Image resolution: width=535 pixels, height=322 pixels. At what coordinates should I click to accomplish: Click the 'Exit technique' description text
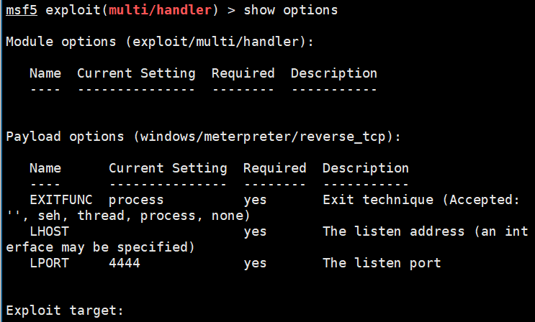[378, 200]
